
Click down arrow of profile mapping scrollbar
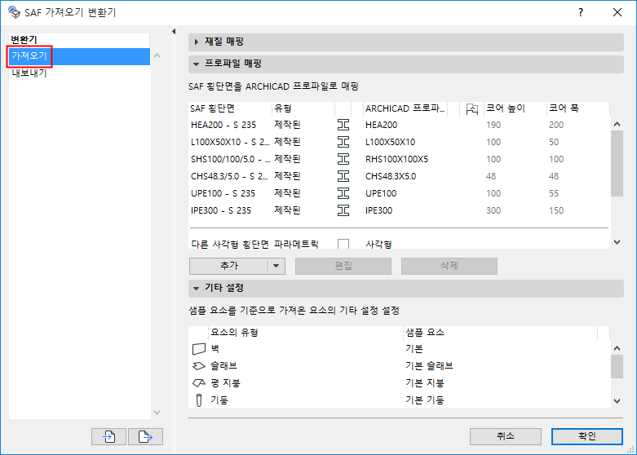tap(617, 242)
